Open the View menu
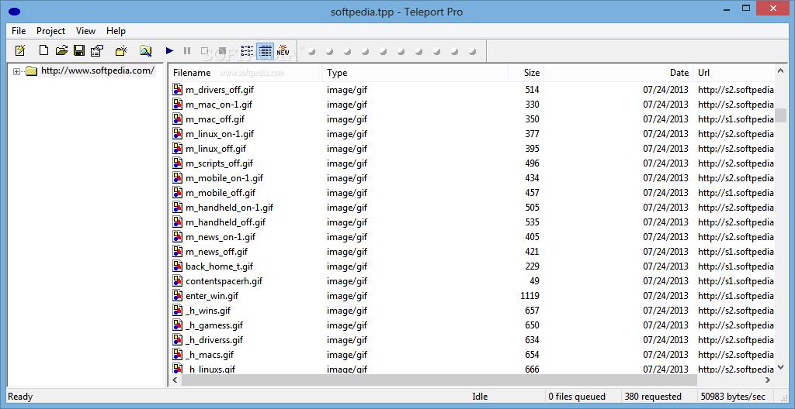 tap(85, 31)
